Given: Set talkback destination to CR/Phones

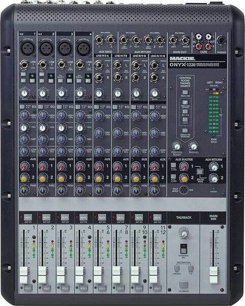Looking at the screenshot, I should click(176, 268).
